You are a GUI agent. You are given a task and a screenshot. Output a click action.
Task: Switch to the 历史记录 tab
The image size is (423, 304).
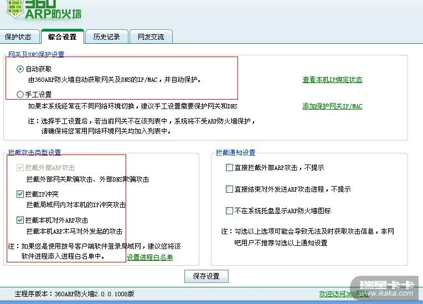(x=106, y=37)
